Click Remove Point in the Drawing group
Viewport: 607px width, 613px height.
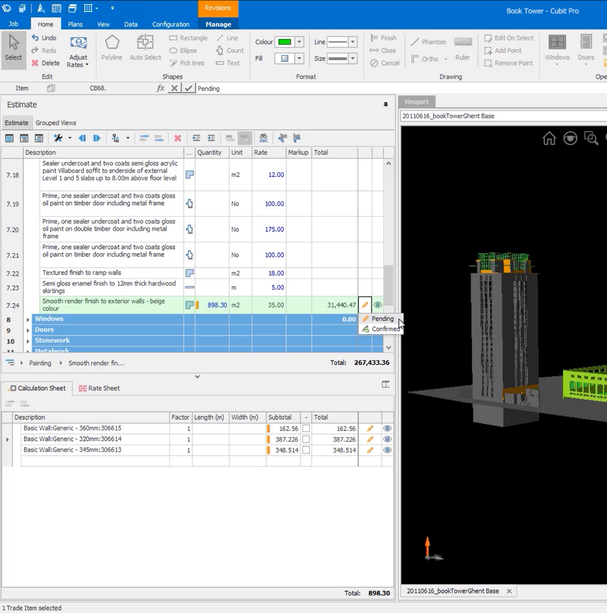pos(508,63)
